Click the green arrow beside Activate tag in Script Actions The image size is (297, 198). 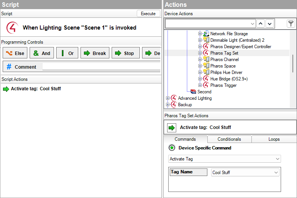6,89
